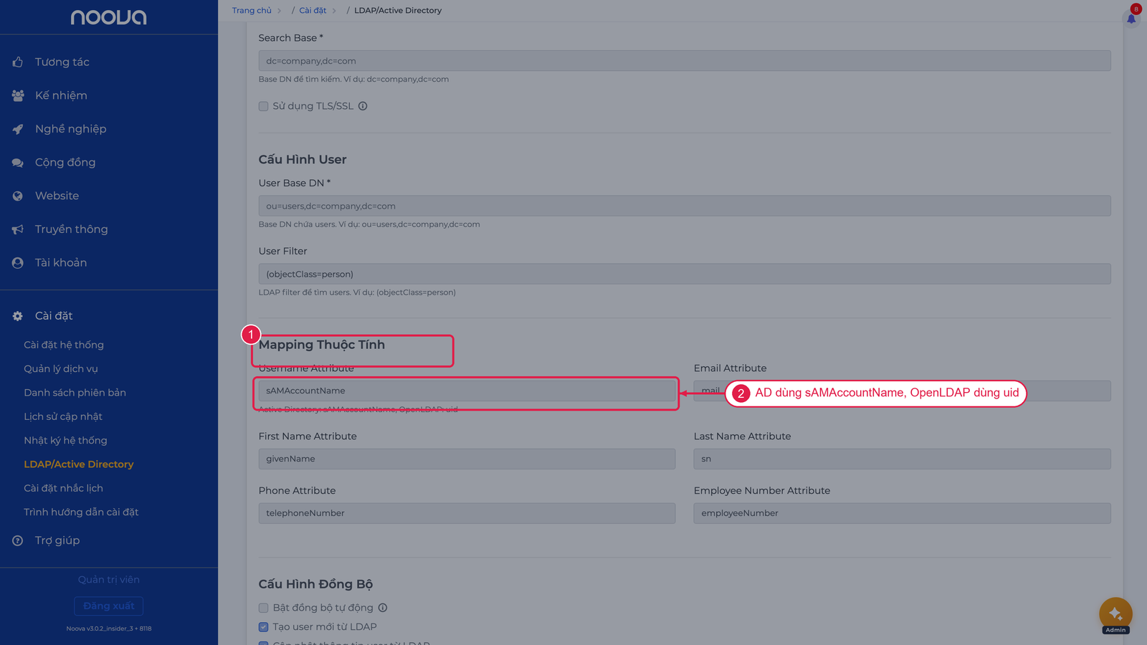Screen dimensions: 1147x645
Task: Click the Nghề nghiệp rocket icon
Action: pos(18,129)
